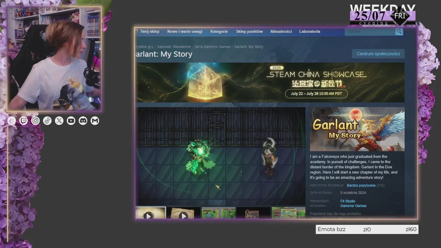Image resolution: width=441 pixels, height=248 pixels.
Task: Click the Instagram icon in the social row
Action: tap(35, 121)
